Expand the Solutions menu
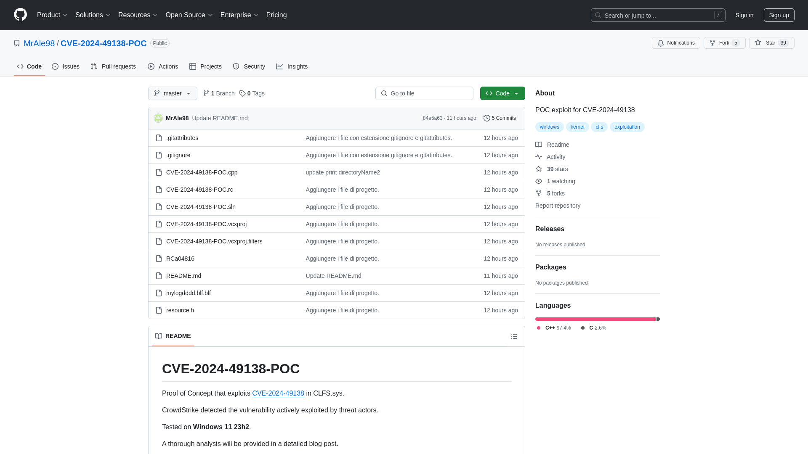808x454 pixels. pyautogui.click(x=93, y=15)
